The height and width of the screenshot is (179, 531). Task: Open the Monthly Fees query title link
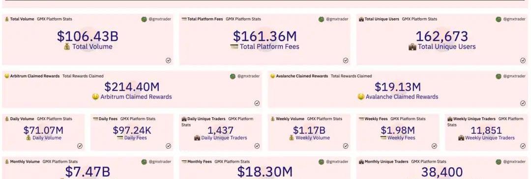pos(200,162)
